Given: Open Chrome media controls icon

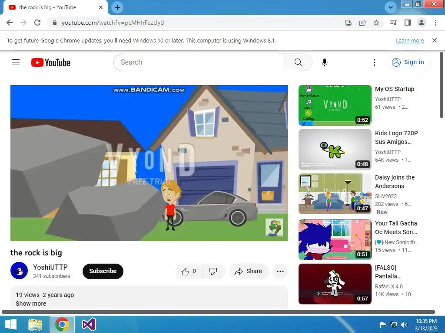Looking at the screenshot, I should pos(393,23).
